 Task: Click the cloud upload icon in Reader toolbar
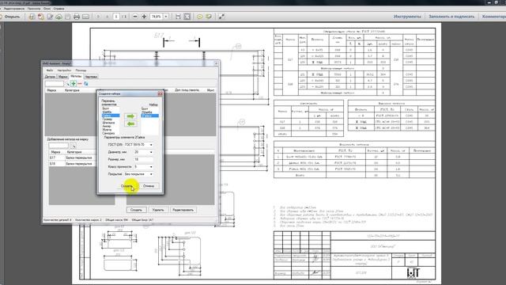pos(59,17)
